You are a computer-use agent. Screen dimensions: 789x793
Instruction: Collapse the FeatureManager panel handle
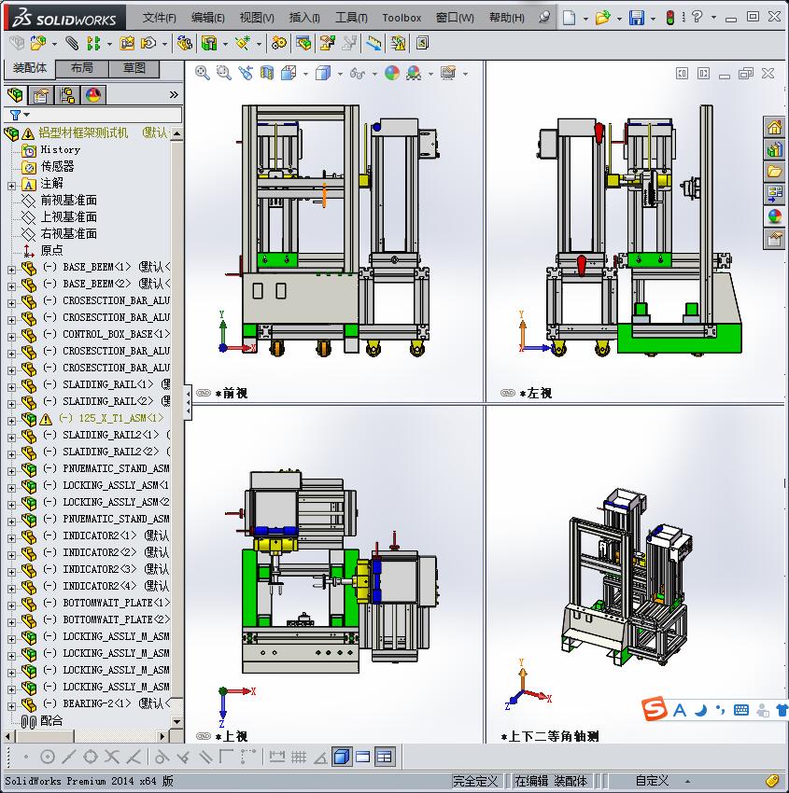point(188,402)
